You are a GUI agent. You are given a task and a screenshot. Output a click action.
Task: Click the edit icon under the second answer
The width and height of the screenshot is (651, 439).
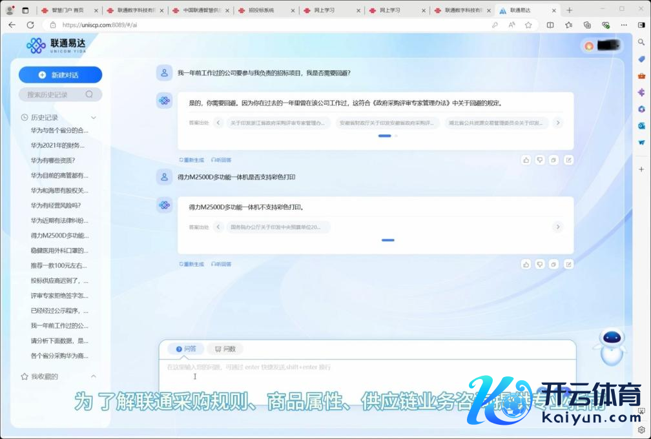pos(568,265)
